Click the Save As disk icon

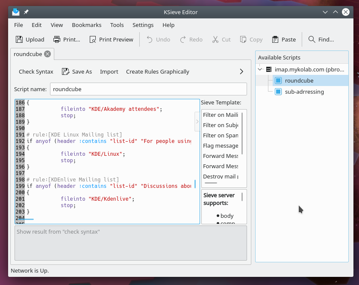(65, 71)
